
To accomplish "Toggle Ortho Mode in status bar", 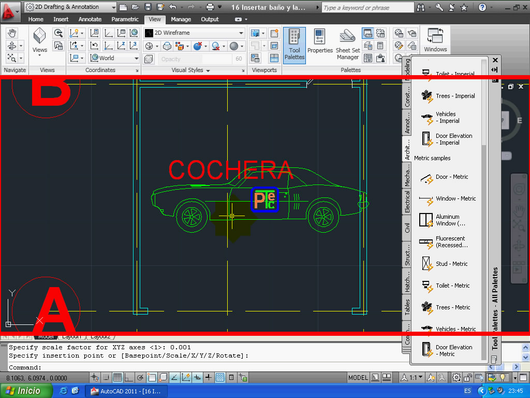I will point(129,377).
